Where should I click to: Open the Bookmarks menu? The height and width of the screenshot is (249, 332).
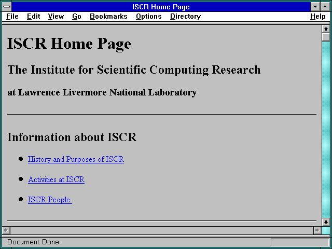click(x=108, y=17)
